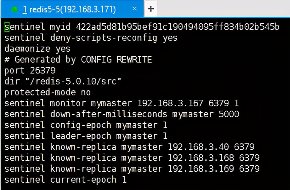Viewport: 290px width, 190px height.
Task: Click the down-after-milliseconds value 5000
Action: tap(229, 114)
